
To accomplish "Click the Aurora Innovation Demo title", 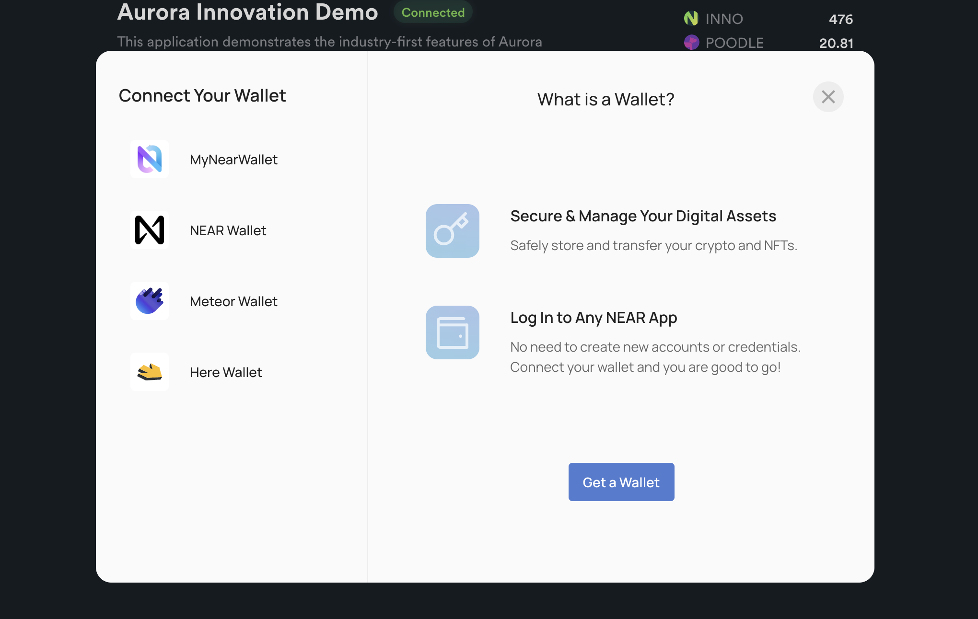I will click(x=247, y=12).
